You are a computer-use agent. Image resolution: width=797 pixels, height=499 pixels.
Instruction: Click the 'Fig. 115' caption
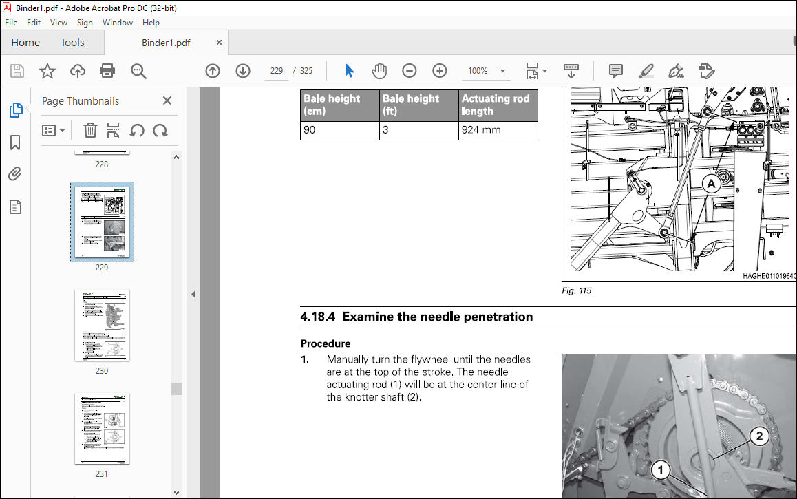576,290
